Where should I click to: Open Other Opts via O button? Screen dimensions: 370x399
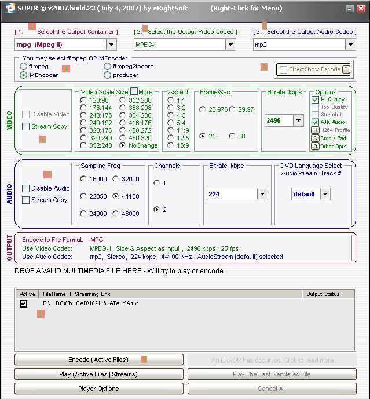316,146
